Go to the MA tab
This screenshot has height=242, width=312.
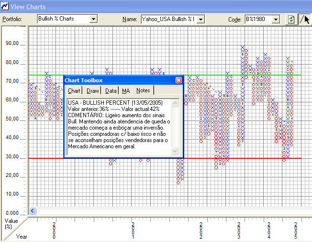[x=126, y=91]
